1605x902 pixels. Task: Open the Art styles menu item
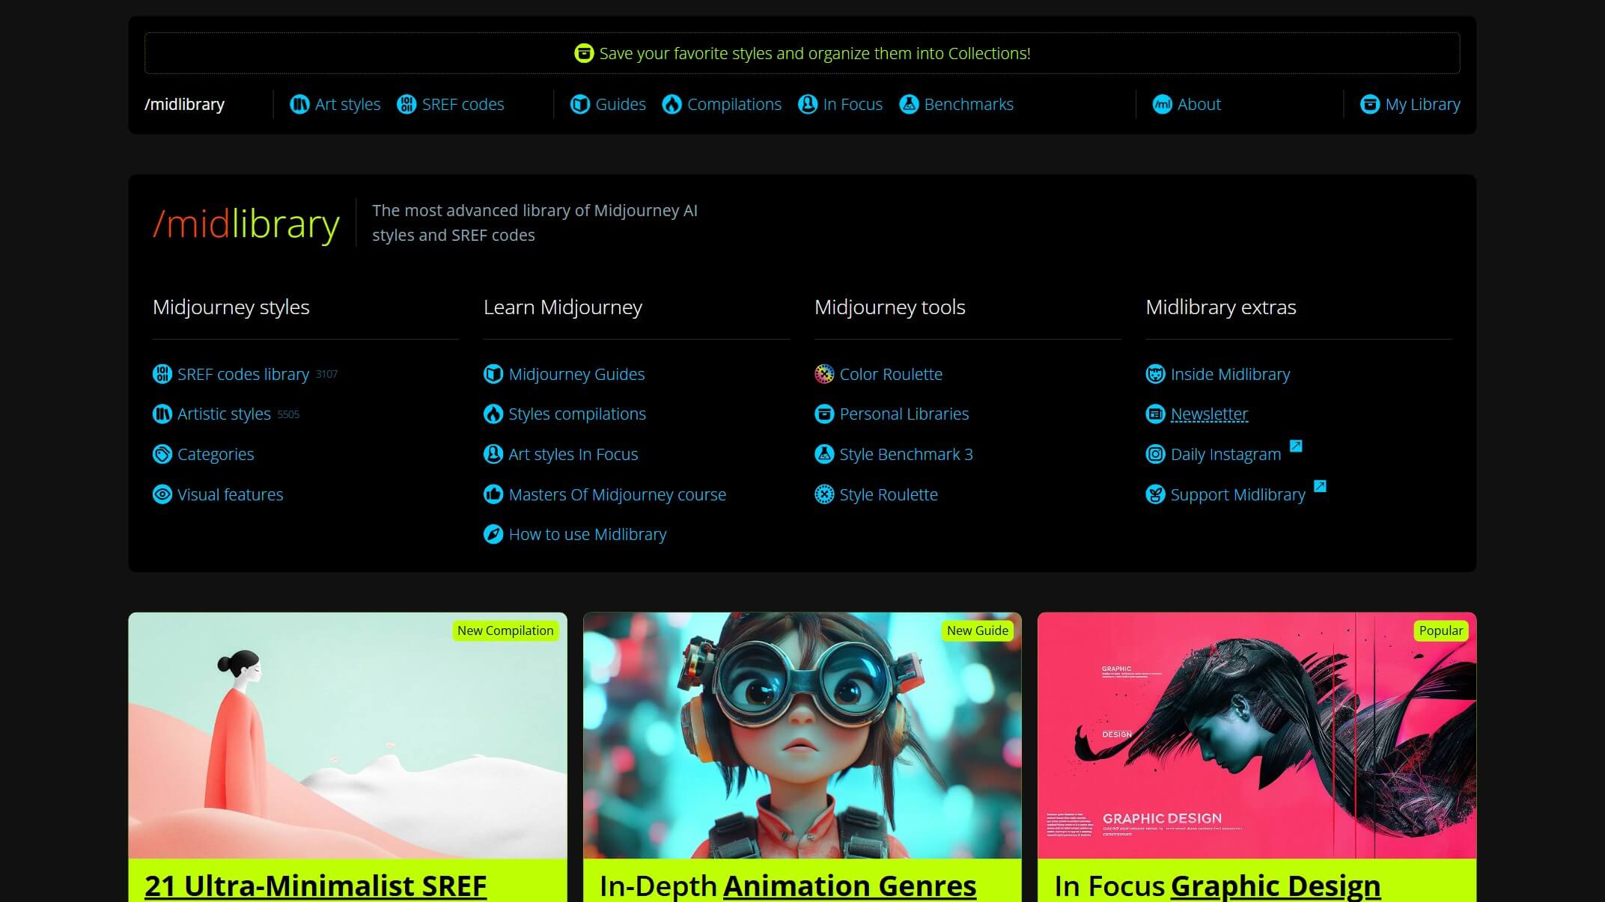pyautogui.click(x=347, y=105)
